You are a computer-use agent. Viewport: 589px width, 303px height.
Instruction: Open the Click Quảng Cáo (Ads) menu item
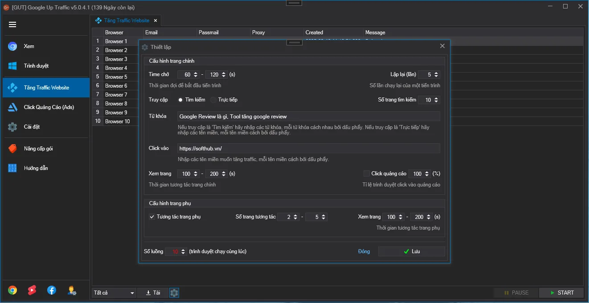pyautogui.click(x=46, y=107)
